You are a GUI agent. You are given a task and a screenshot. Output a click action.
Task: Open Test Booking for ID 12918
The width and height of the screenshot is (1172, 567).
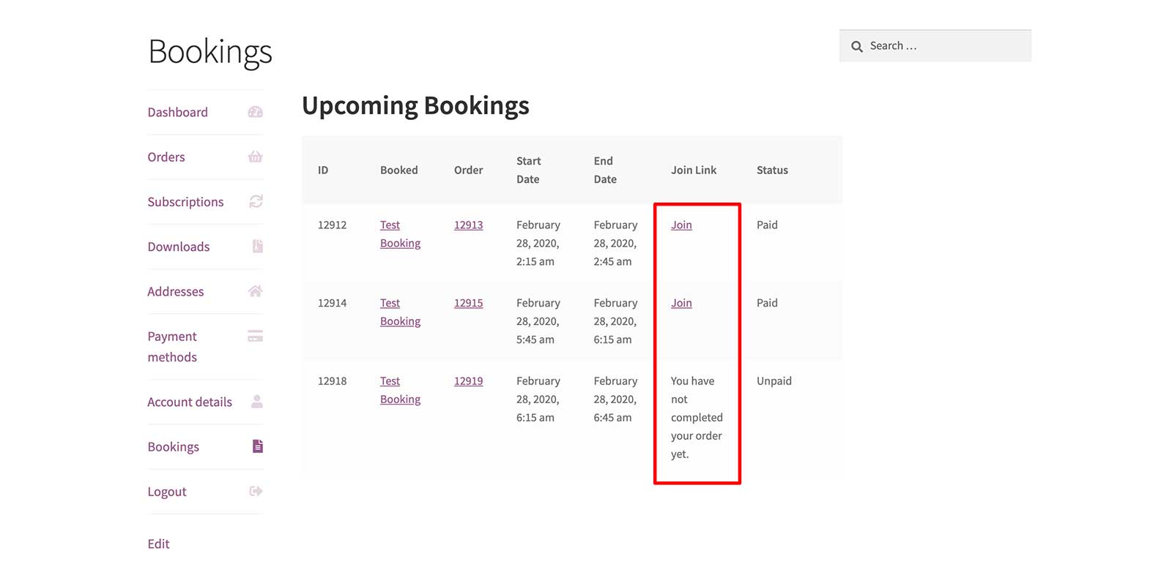click(x=399, y=390)
